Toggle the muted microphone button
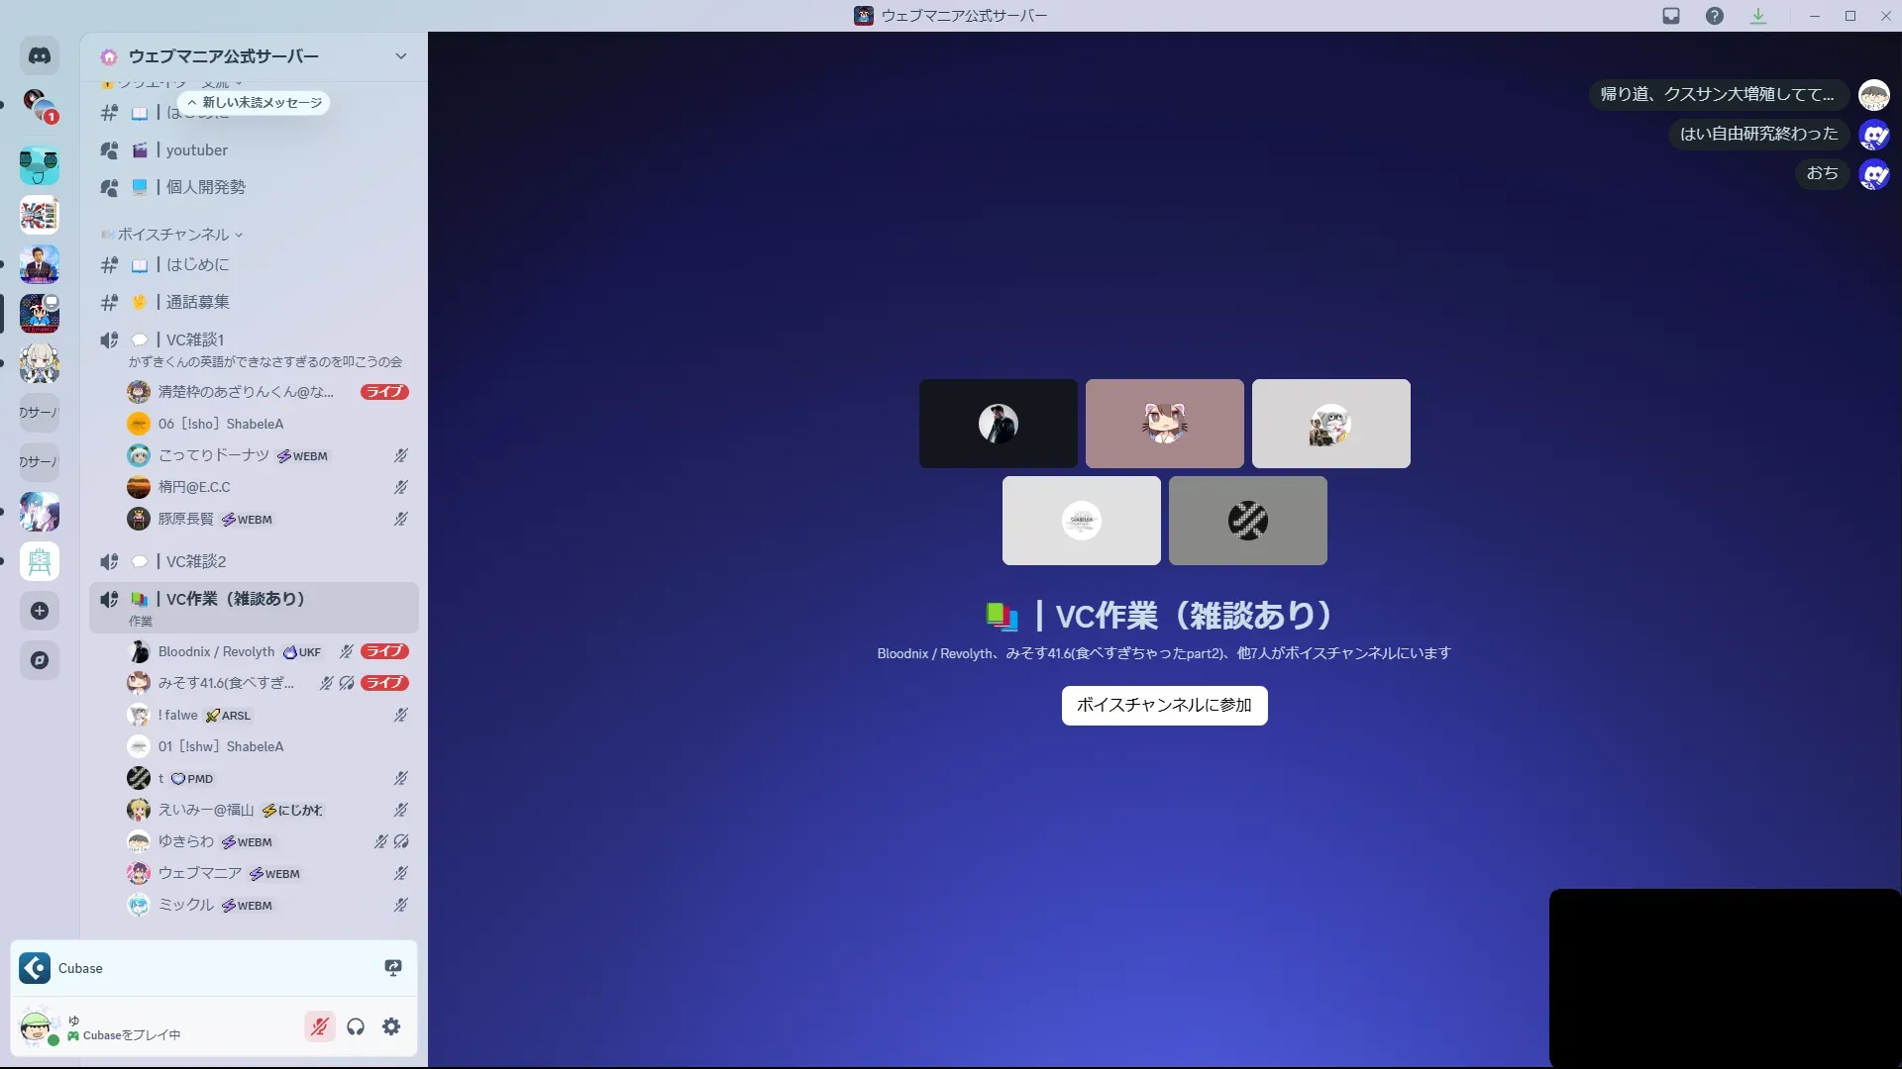Screen dimensions: 1902x1069 319,1026
